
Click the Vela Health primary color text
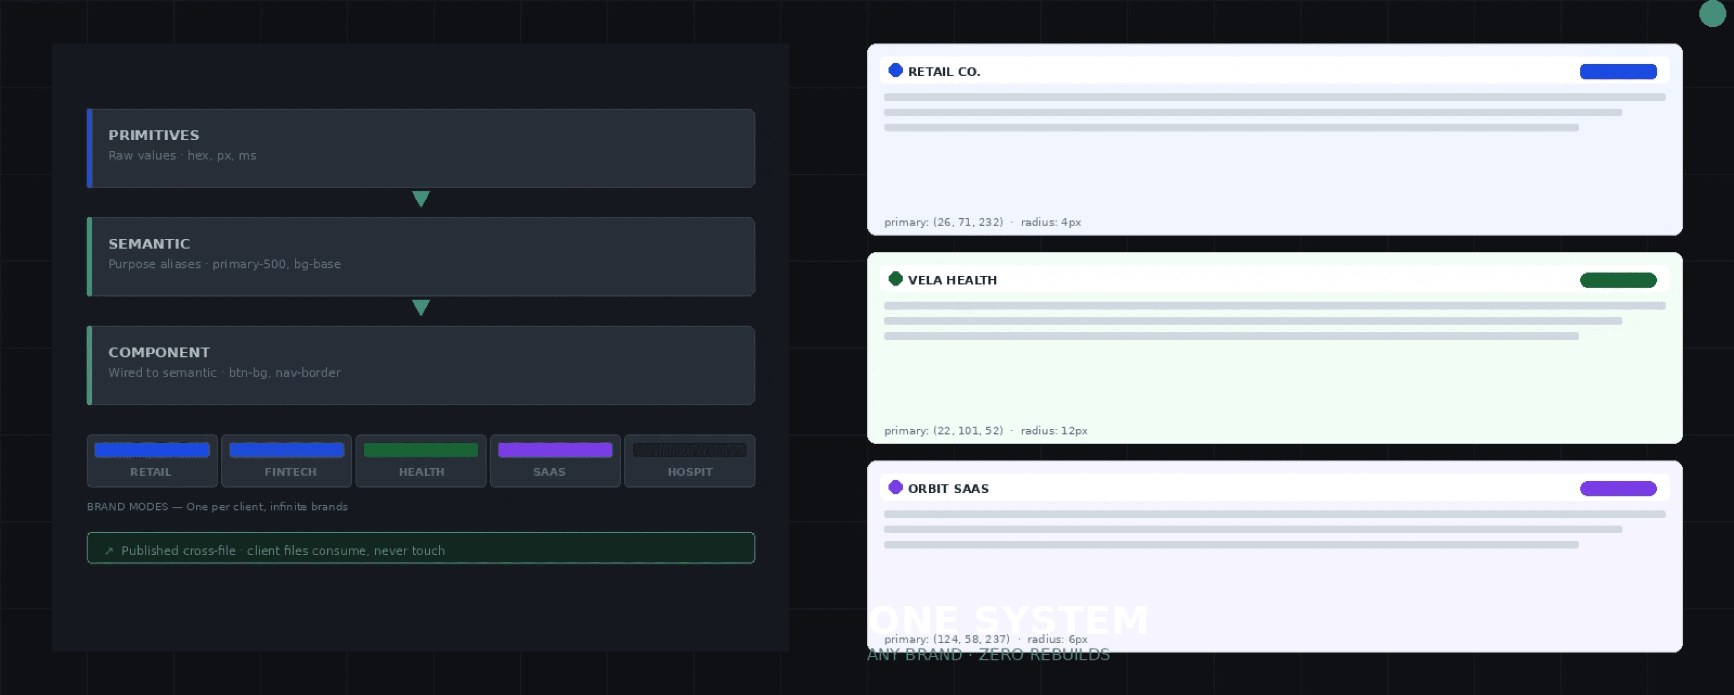click(x=944, y=430)
